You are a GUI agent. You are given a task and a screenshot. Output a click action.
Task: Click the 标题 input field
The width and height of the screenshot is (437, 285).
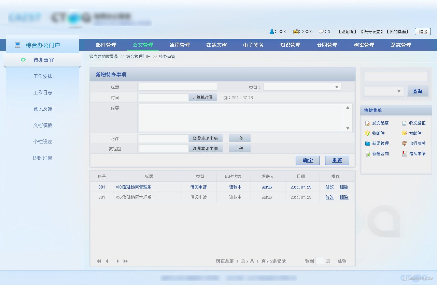tap(178, 87)
